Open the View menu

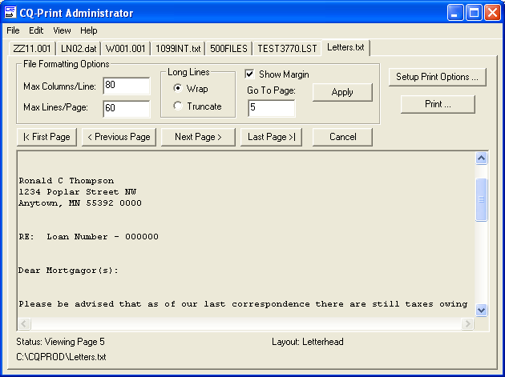pyautogui.click(x=62, y=30)
